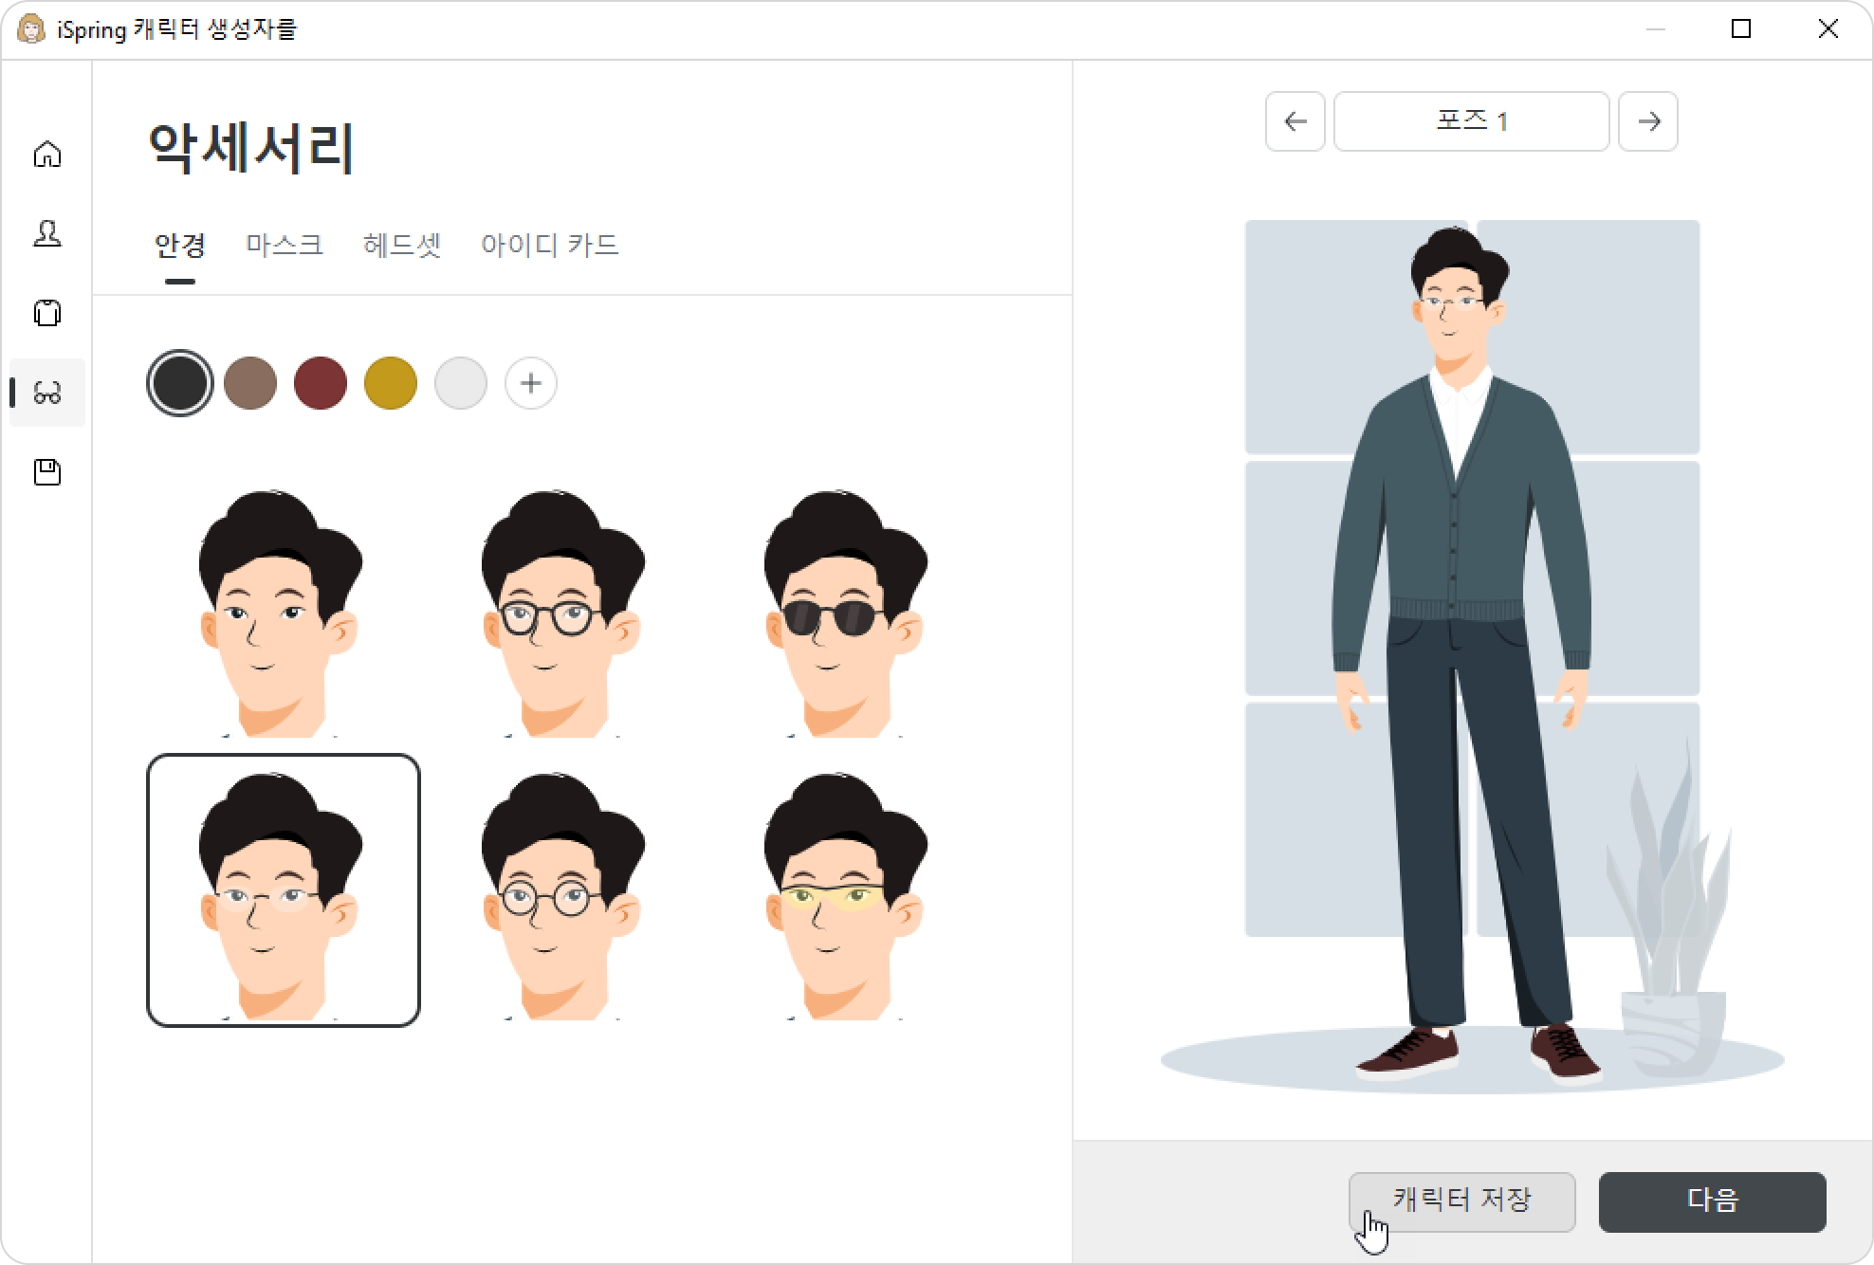This screenshot has height=1265, width=1874.
Task: Select the 안경 tab
Action: click(180, 245)
